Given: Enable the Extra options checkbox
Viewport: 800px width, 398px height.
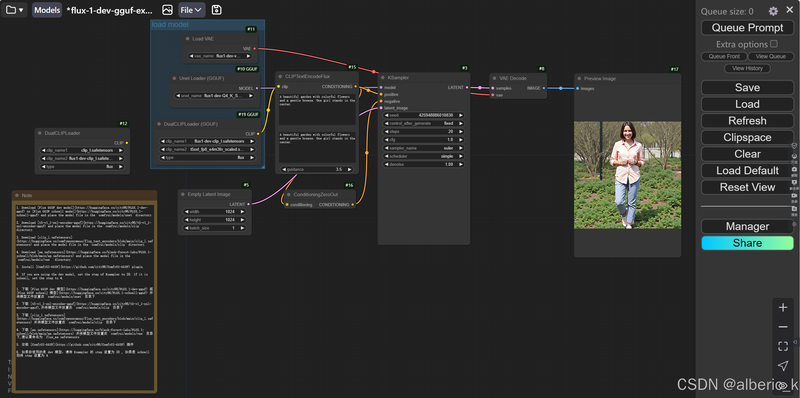Looking at the screenshot, I should pos(774,44).
